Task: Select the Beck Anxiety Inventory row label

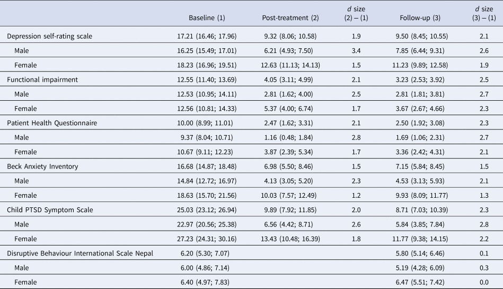Action: click(x=42, y=167)
